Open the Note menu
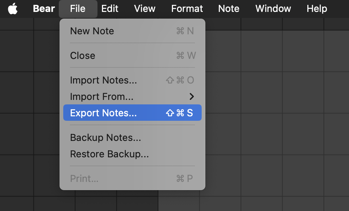The image size is (349, 211). coord(229,9)
